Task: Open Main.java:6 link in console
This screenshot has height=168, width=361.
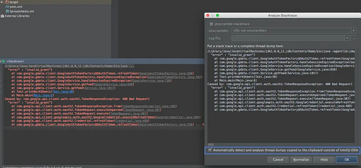Action: [x=43, y=95]
